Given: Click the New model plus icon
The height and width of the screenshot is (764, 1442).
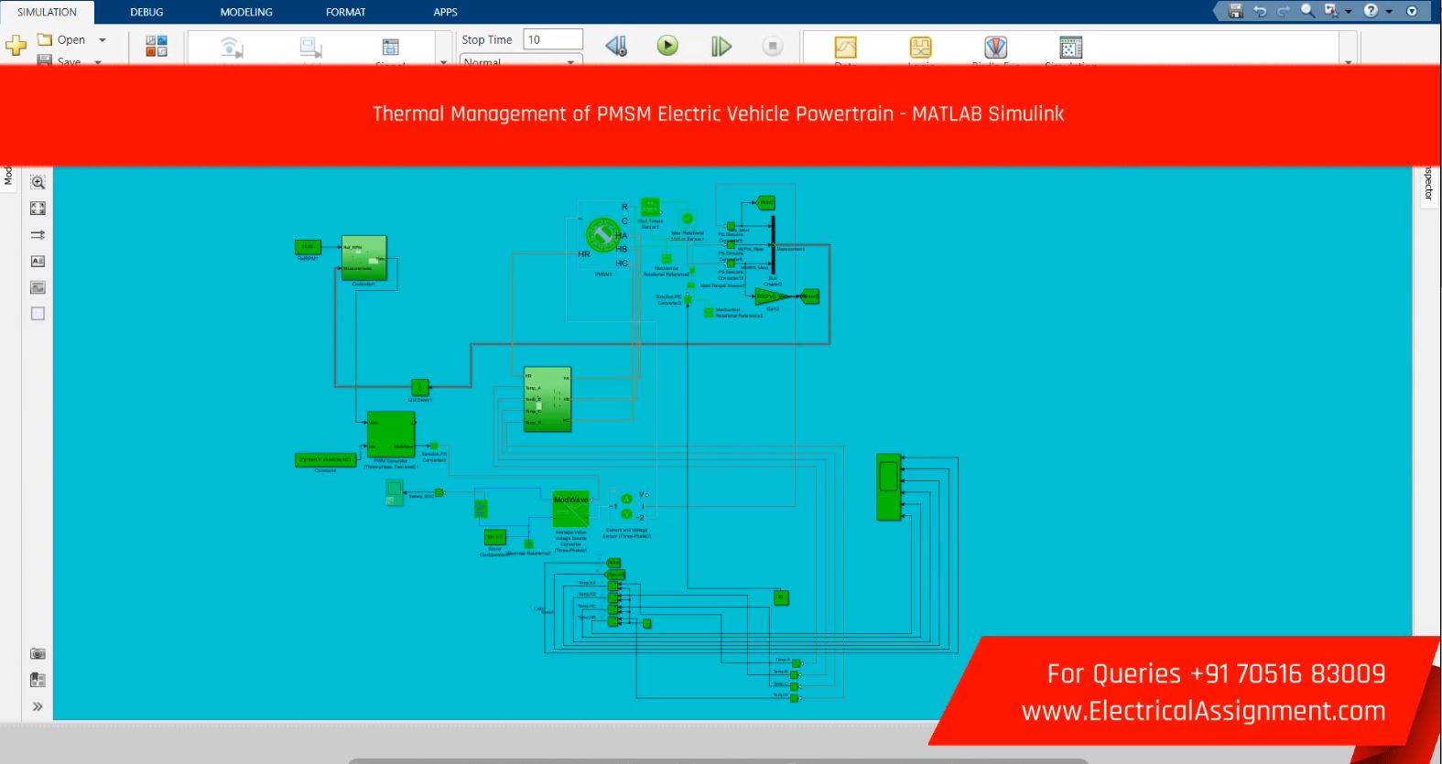Looking at the screenshot, I should 16,45.
